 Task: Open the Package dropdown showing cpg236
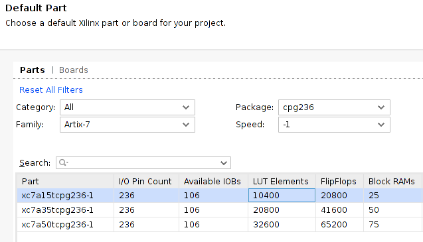point(334,107)
